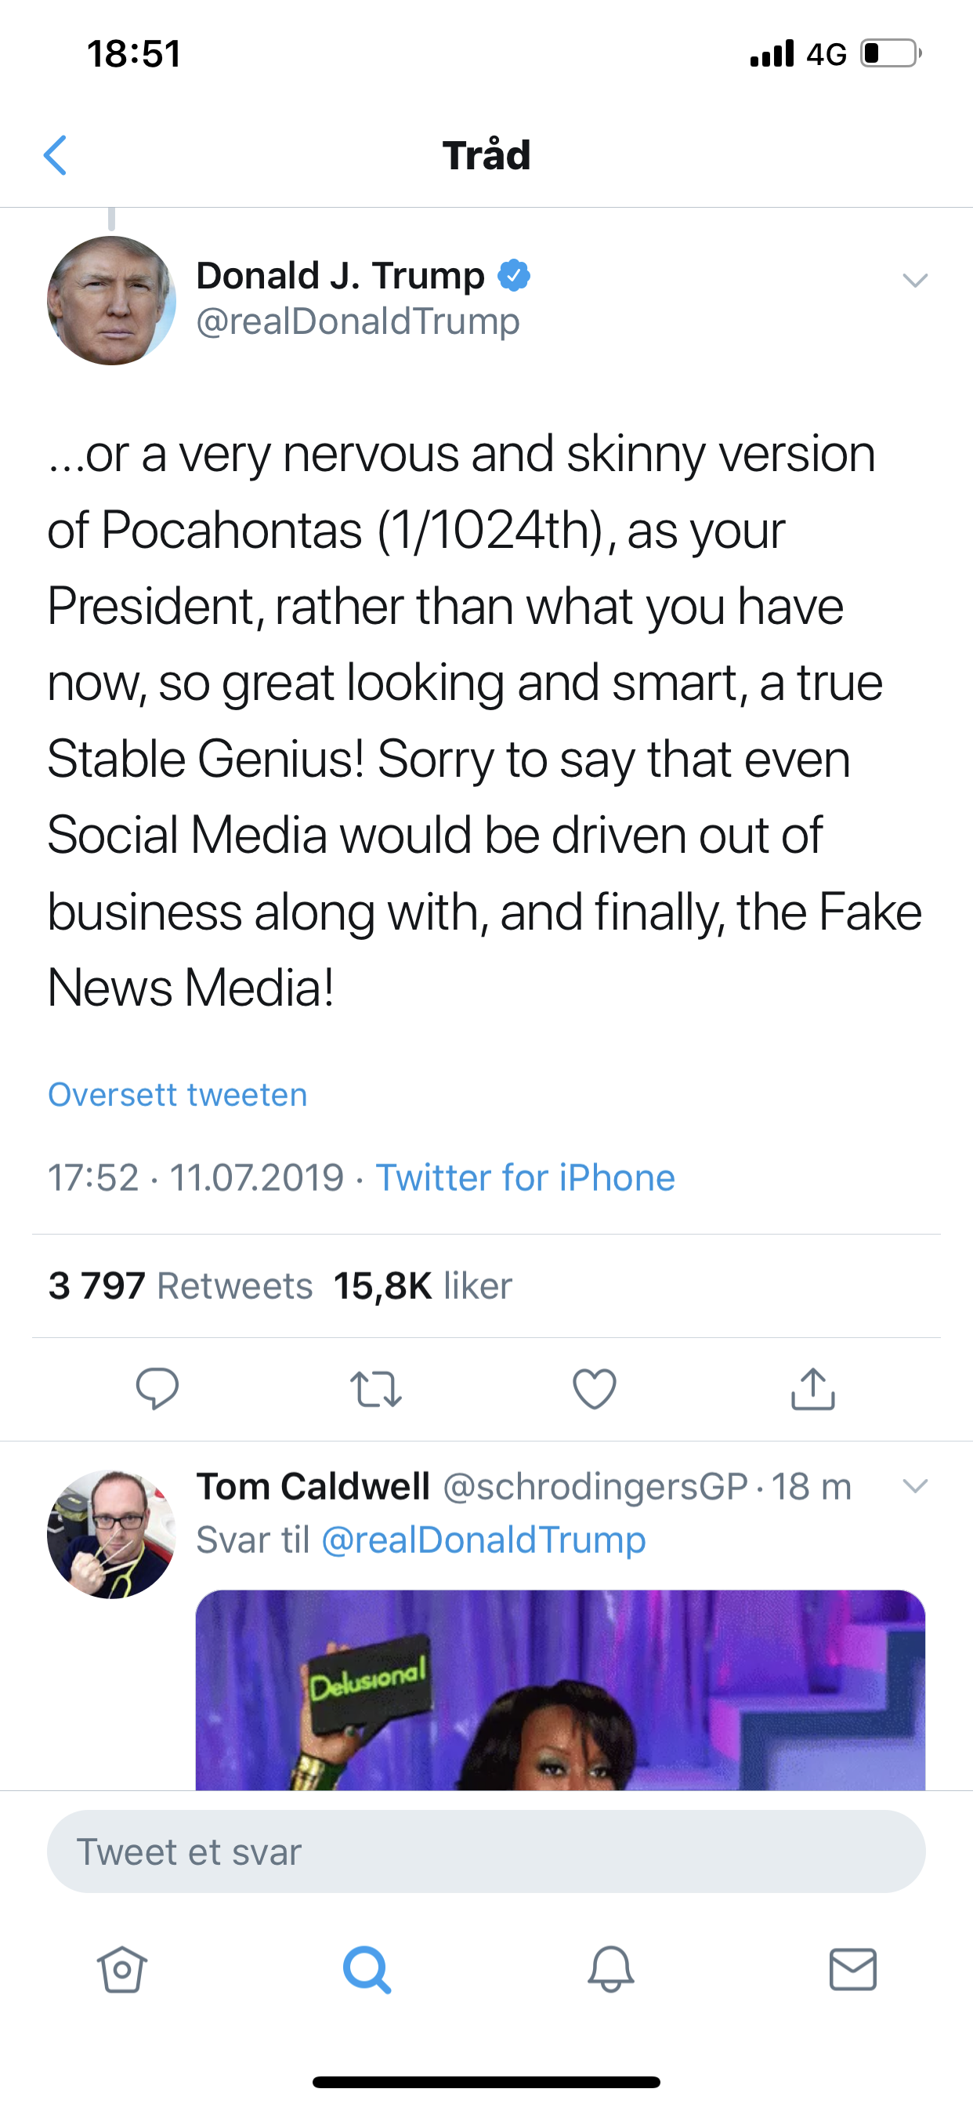Tap @realDonaldTrump mention in reply
Image resolution: width=973 pixels, height=2107 pixels.
pyautogui.click(x=484, y=1539)
